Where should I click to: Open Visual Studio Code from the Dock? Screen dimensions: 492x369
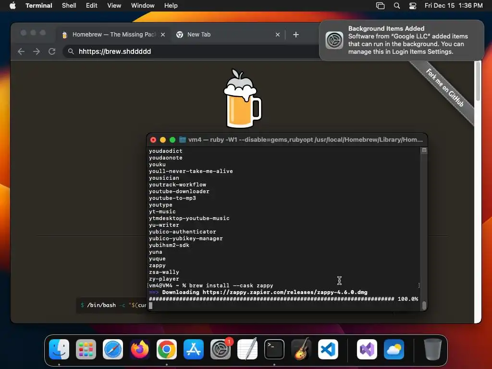pos(328,349)
